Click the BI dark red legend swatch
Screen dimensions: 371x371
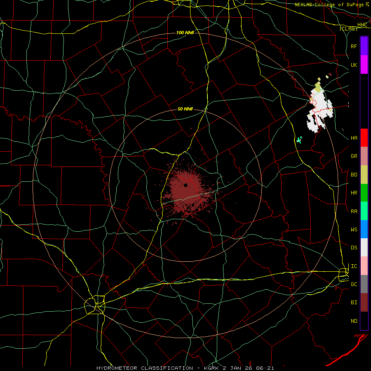364,303
